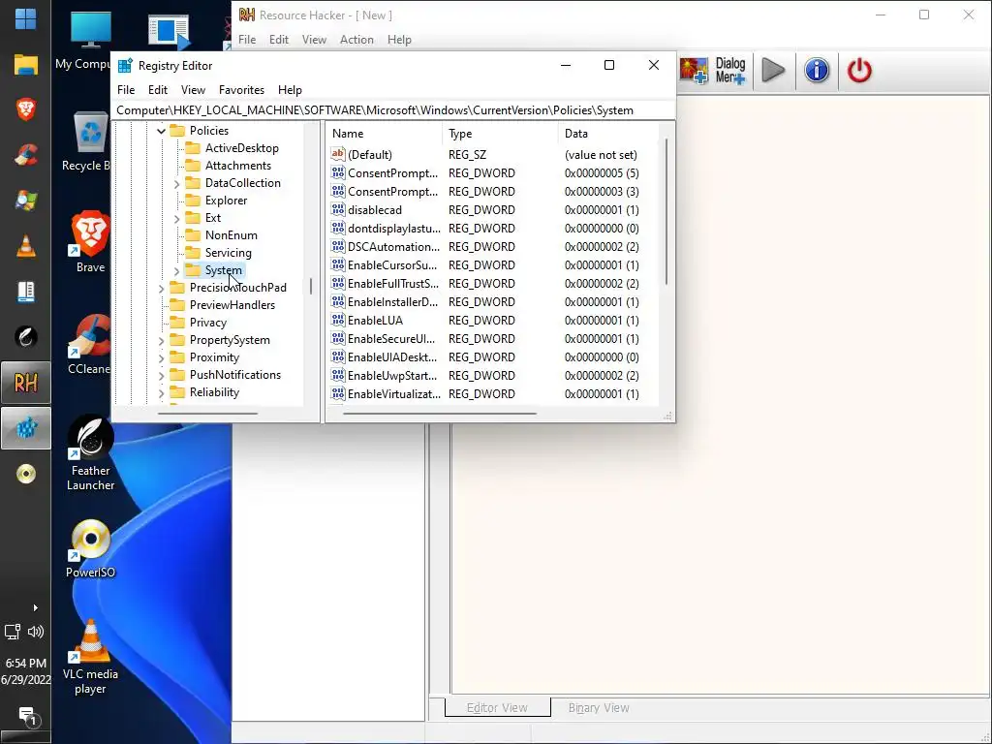Switch to the Binary View tab
Viewport: 992px width, 744px height.
coord(599,707)
